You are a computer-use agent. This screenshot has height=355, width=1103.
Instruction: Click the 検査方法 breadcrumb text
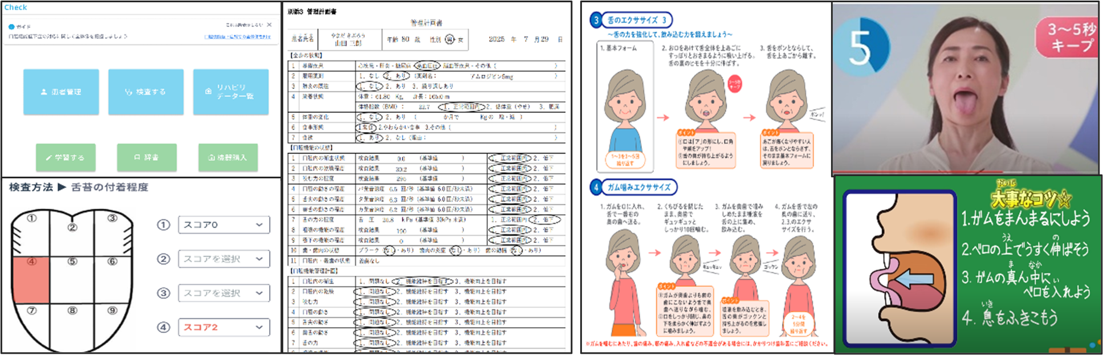click(x=31, y=187)
